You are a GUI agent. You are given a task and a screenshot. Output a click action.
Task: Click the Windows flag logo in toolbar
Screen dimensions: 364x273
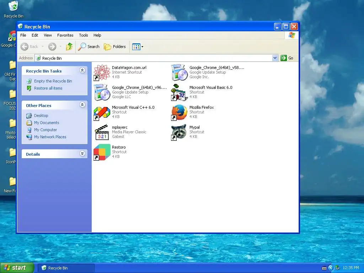(291, 35)
